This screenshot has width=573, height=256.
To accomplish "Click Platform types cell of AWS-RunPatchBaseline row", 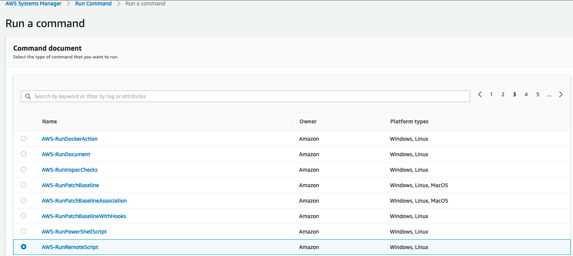I will [x=419, y=185].
